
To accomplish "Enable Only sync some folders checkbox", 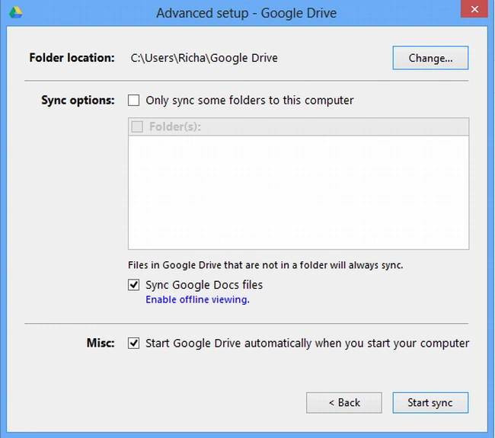I will pyautogui.click(x=133, y=101).
